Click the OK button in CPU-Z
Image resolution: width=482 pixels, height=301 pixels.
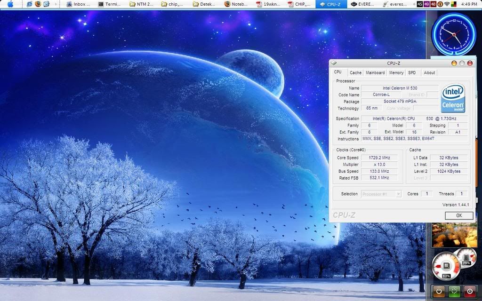point(459,215)
